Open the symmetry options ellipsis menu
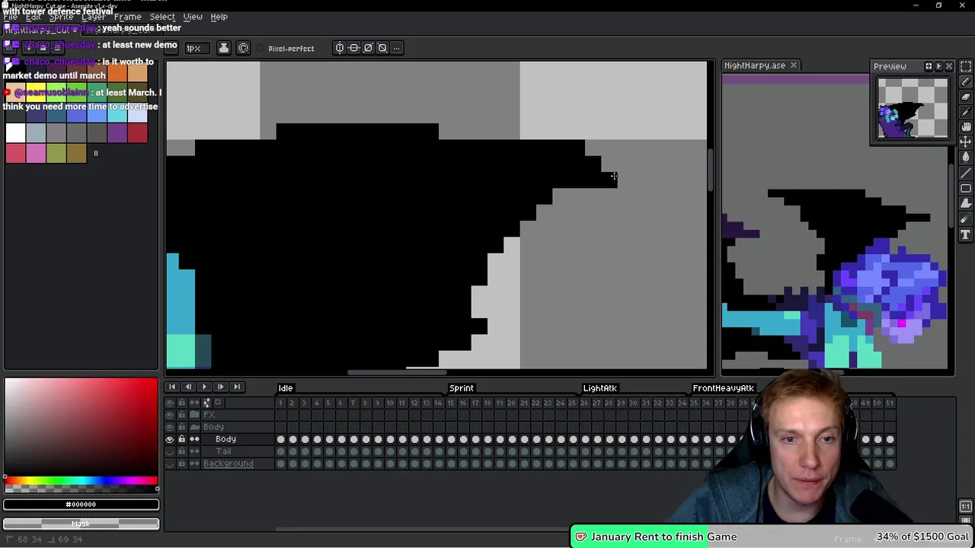The width and height of the screenshot is (975, 548). [397, 48]
